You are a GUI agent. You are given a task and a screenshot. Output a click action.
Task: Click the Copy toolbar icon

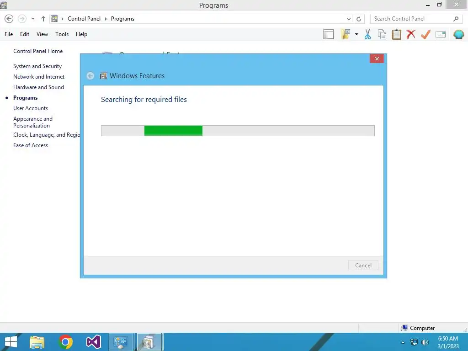382,34
